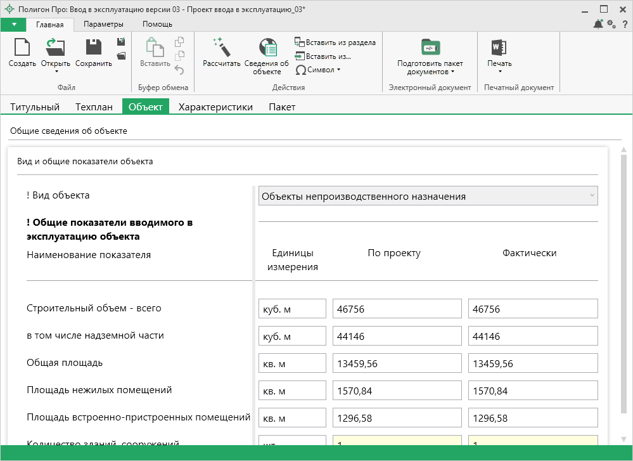Screen dimensions: 633x461
Task: Open the Характеристики section tab
Action: pyautogui.click(x=215, y=107)
